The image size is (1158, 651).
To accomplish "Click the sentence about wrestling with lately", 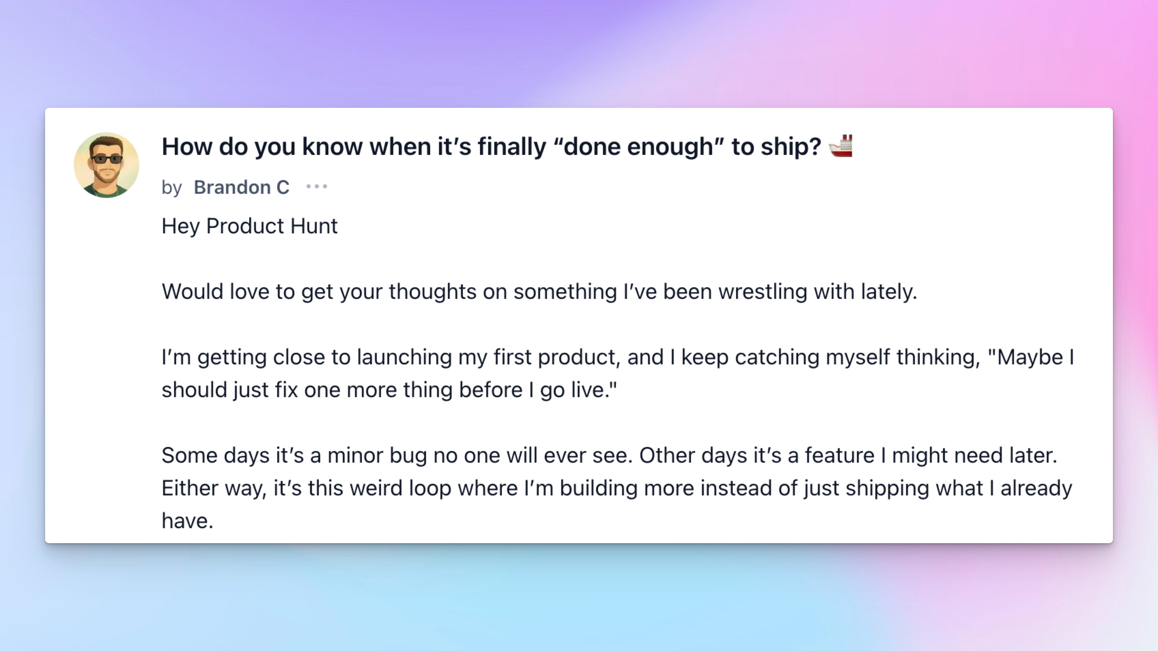I will (x=539, y=292).
